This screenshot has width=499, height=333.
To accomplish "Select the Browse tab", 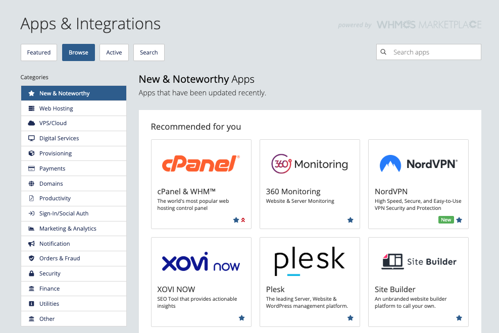I will 78,52.
